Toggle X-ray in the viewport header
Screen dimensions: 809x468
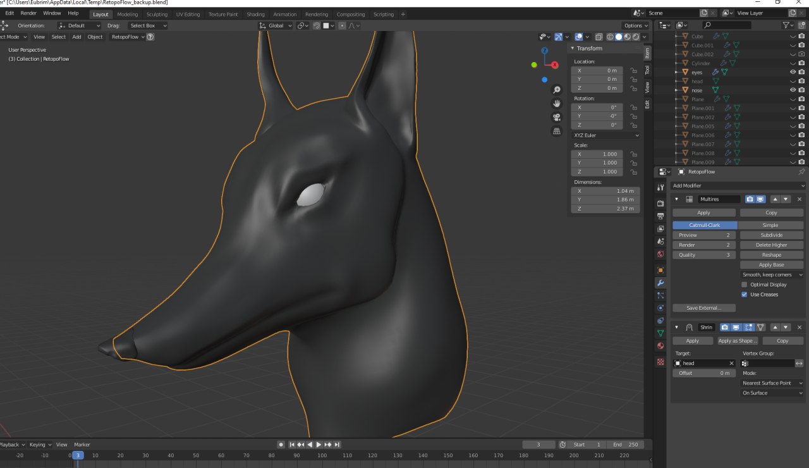(x=599, y=37)
